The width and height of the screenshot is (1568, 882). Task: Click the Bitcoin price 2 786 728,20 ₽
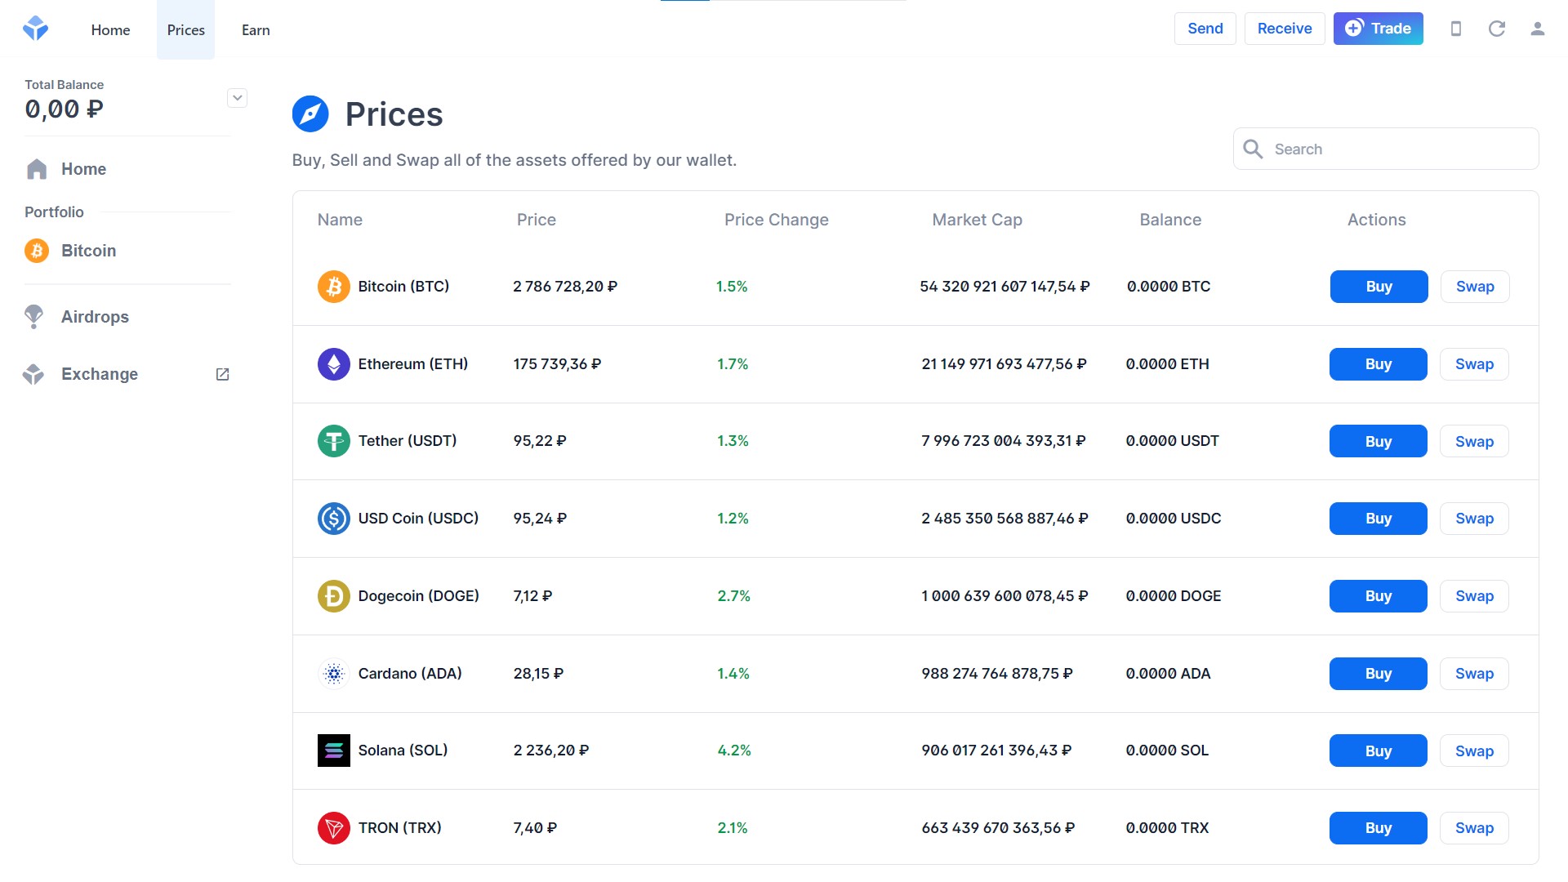[565, 287]
